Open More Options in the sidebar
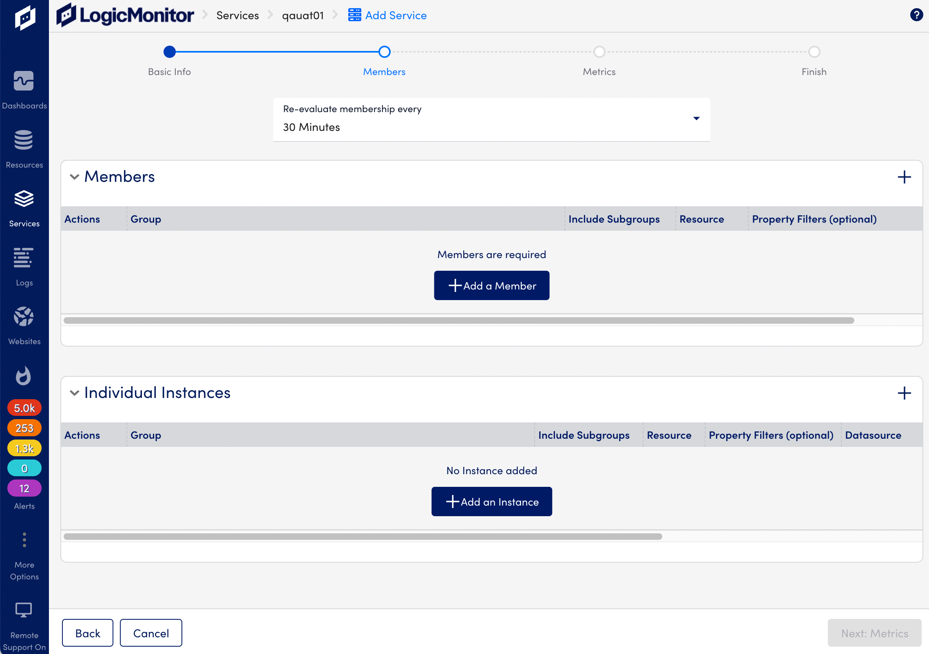The width and height of the screenshot is (929, 654). pos(24,557)
